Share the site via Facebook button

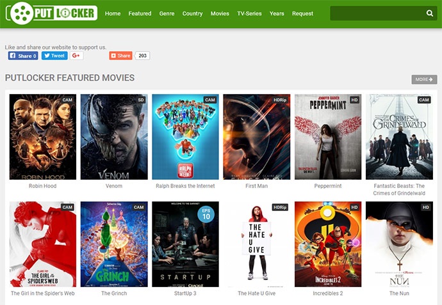23,56
